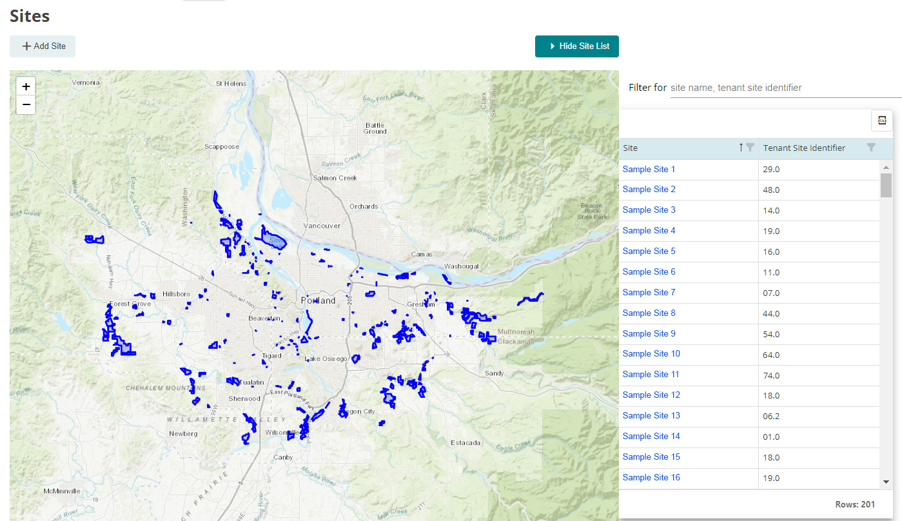This screenshot has height=521, width=902.
Task: Open the Sample Site 5 link
Action: point(649,251)
